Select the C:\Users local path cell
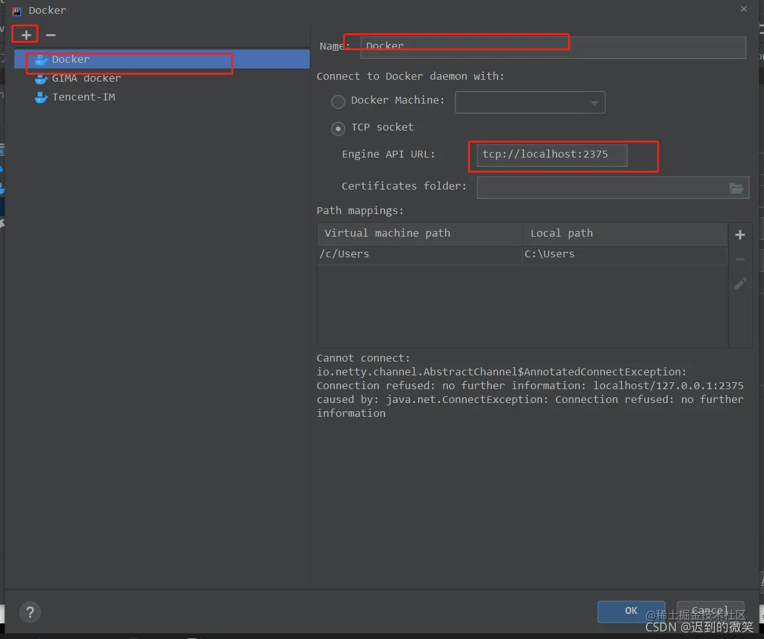764x639 pixels. (x=625, y=254)
